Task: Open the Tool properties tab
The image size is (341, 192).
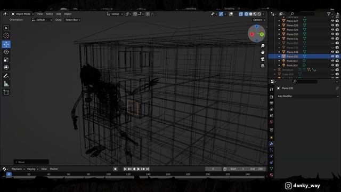Action: coord(271,89)
